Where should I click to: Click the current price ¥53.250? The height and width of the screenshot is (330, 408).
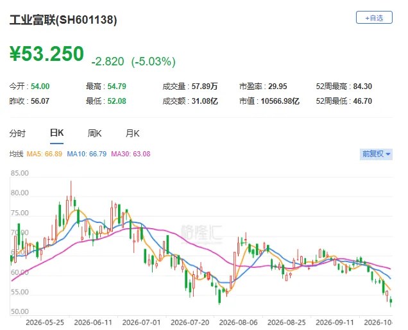47,54
